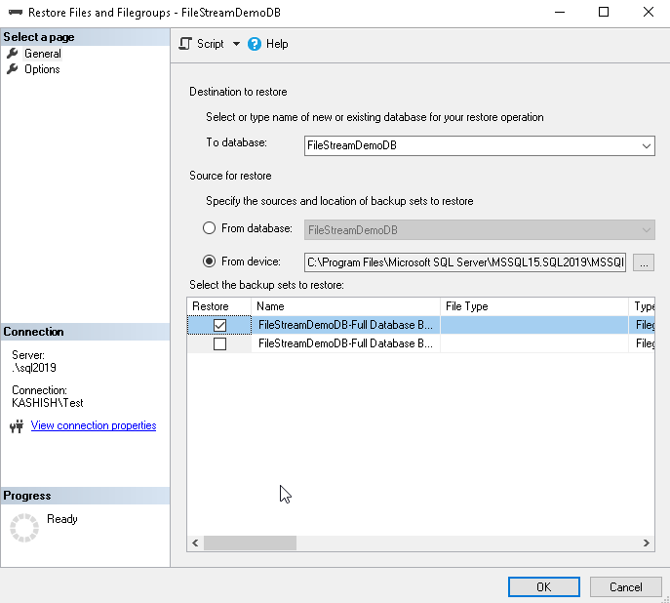Uncheck the first backup set Restore checkbox
This screenshot has width=670, height=603.
click(219, 325)
